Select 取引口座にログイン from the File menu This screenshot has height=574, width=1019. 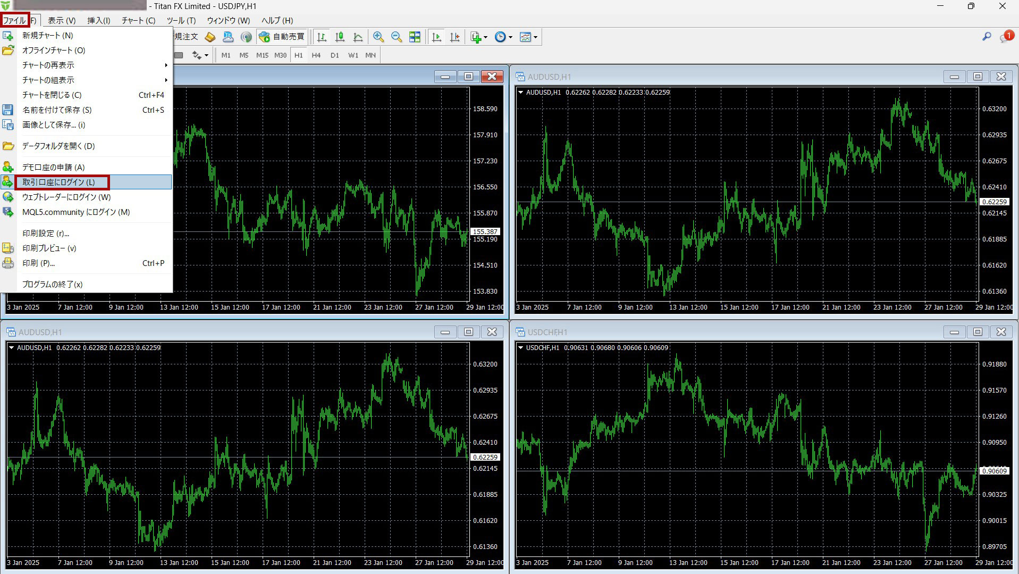click(58, 182)
